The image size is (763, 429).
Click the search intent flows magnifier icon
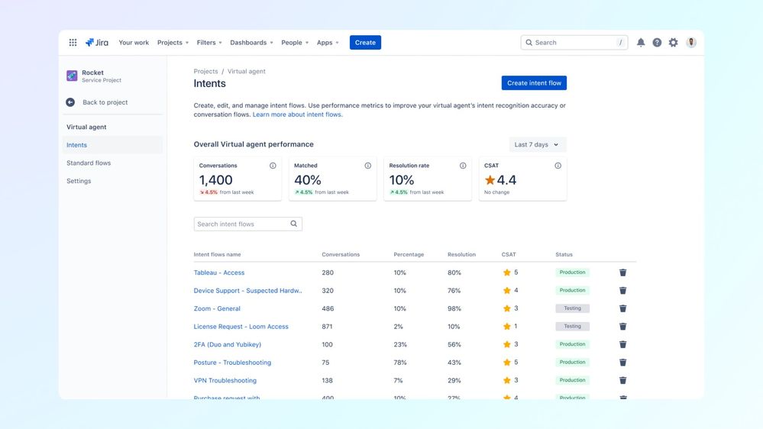294,224
